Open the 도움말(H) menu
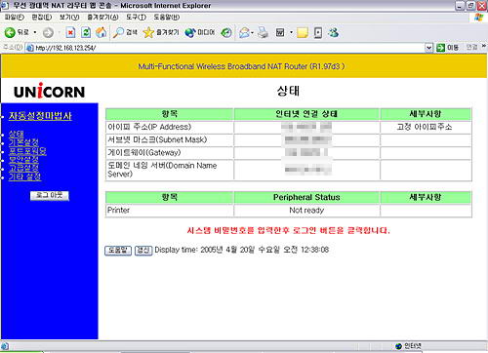488x353 pixels. tap(167, 18)
